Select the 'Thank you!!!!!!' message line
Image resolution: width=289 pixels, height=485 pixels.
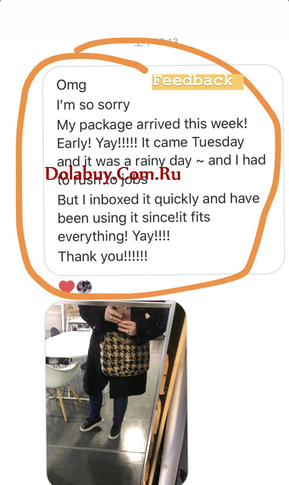tap(103, 257)
